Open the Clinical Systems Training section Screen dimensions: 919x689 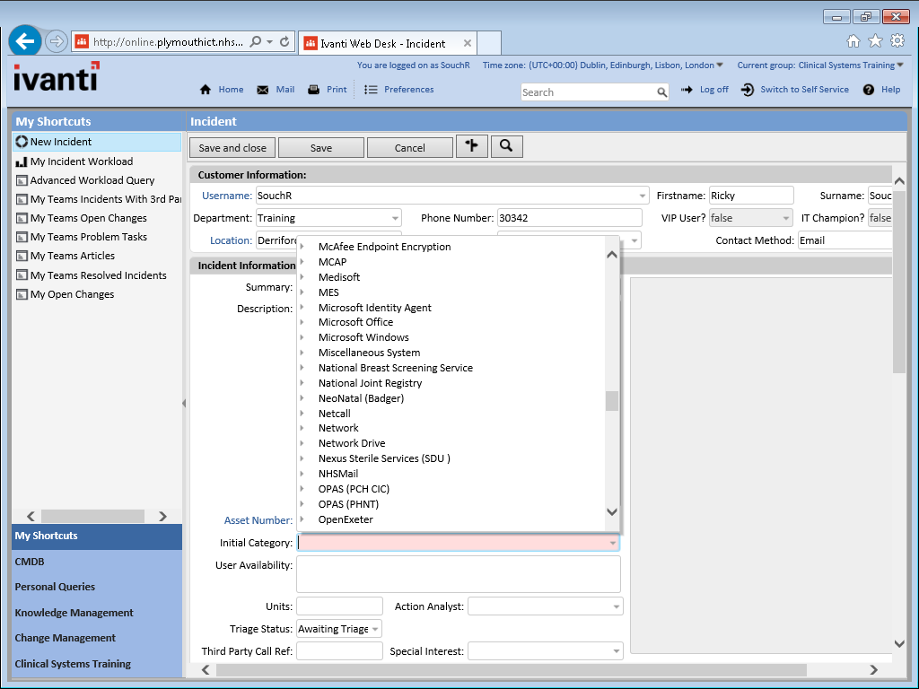click(97, 664)
